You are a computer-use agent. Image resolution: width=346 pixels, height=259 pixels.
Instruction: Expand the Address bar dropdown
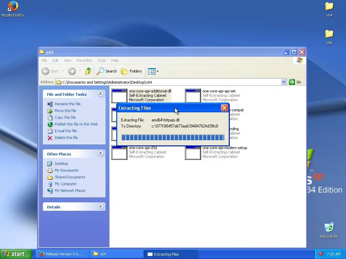(284, 82)
